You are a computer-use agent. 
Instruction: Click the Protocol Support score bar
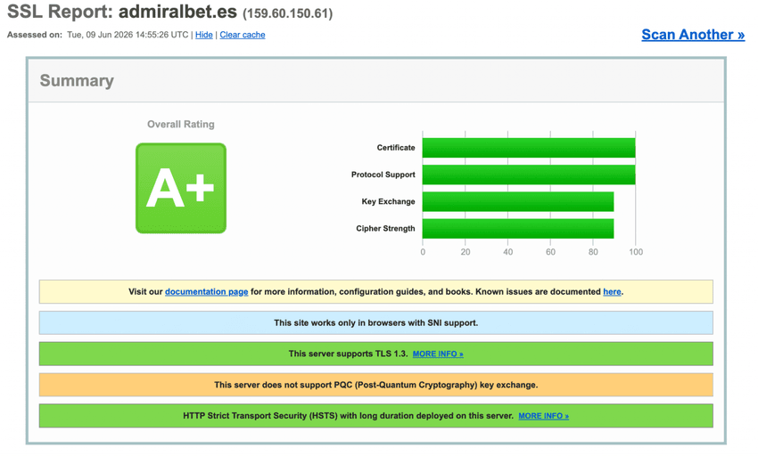pos(529,175)
